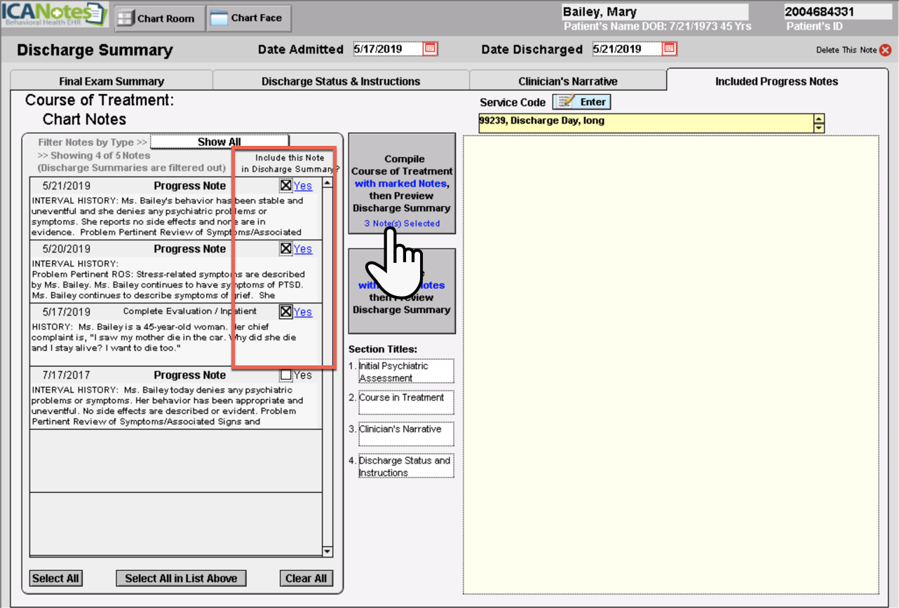Click the service code stepper up arrow
The image size is (899, 608).
pyautogui.click(x=819, y=119)
